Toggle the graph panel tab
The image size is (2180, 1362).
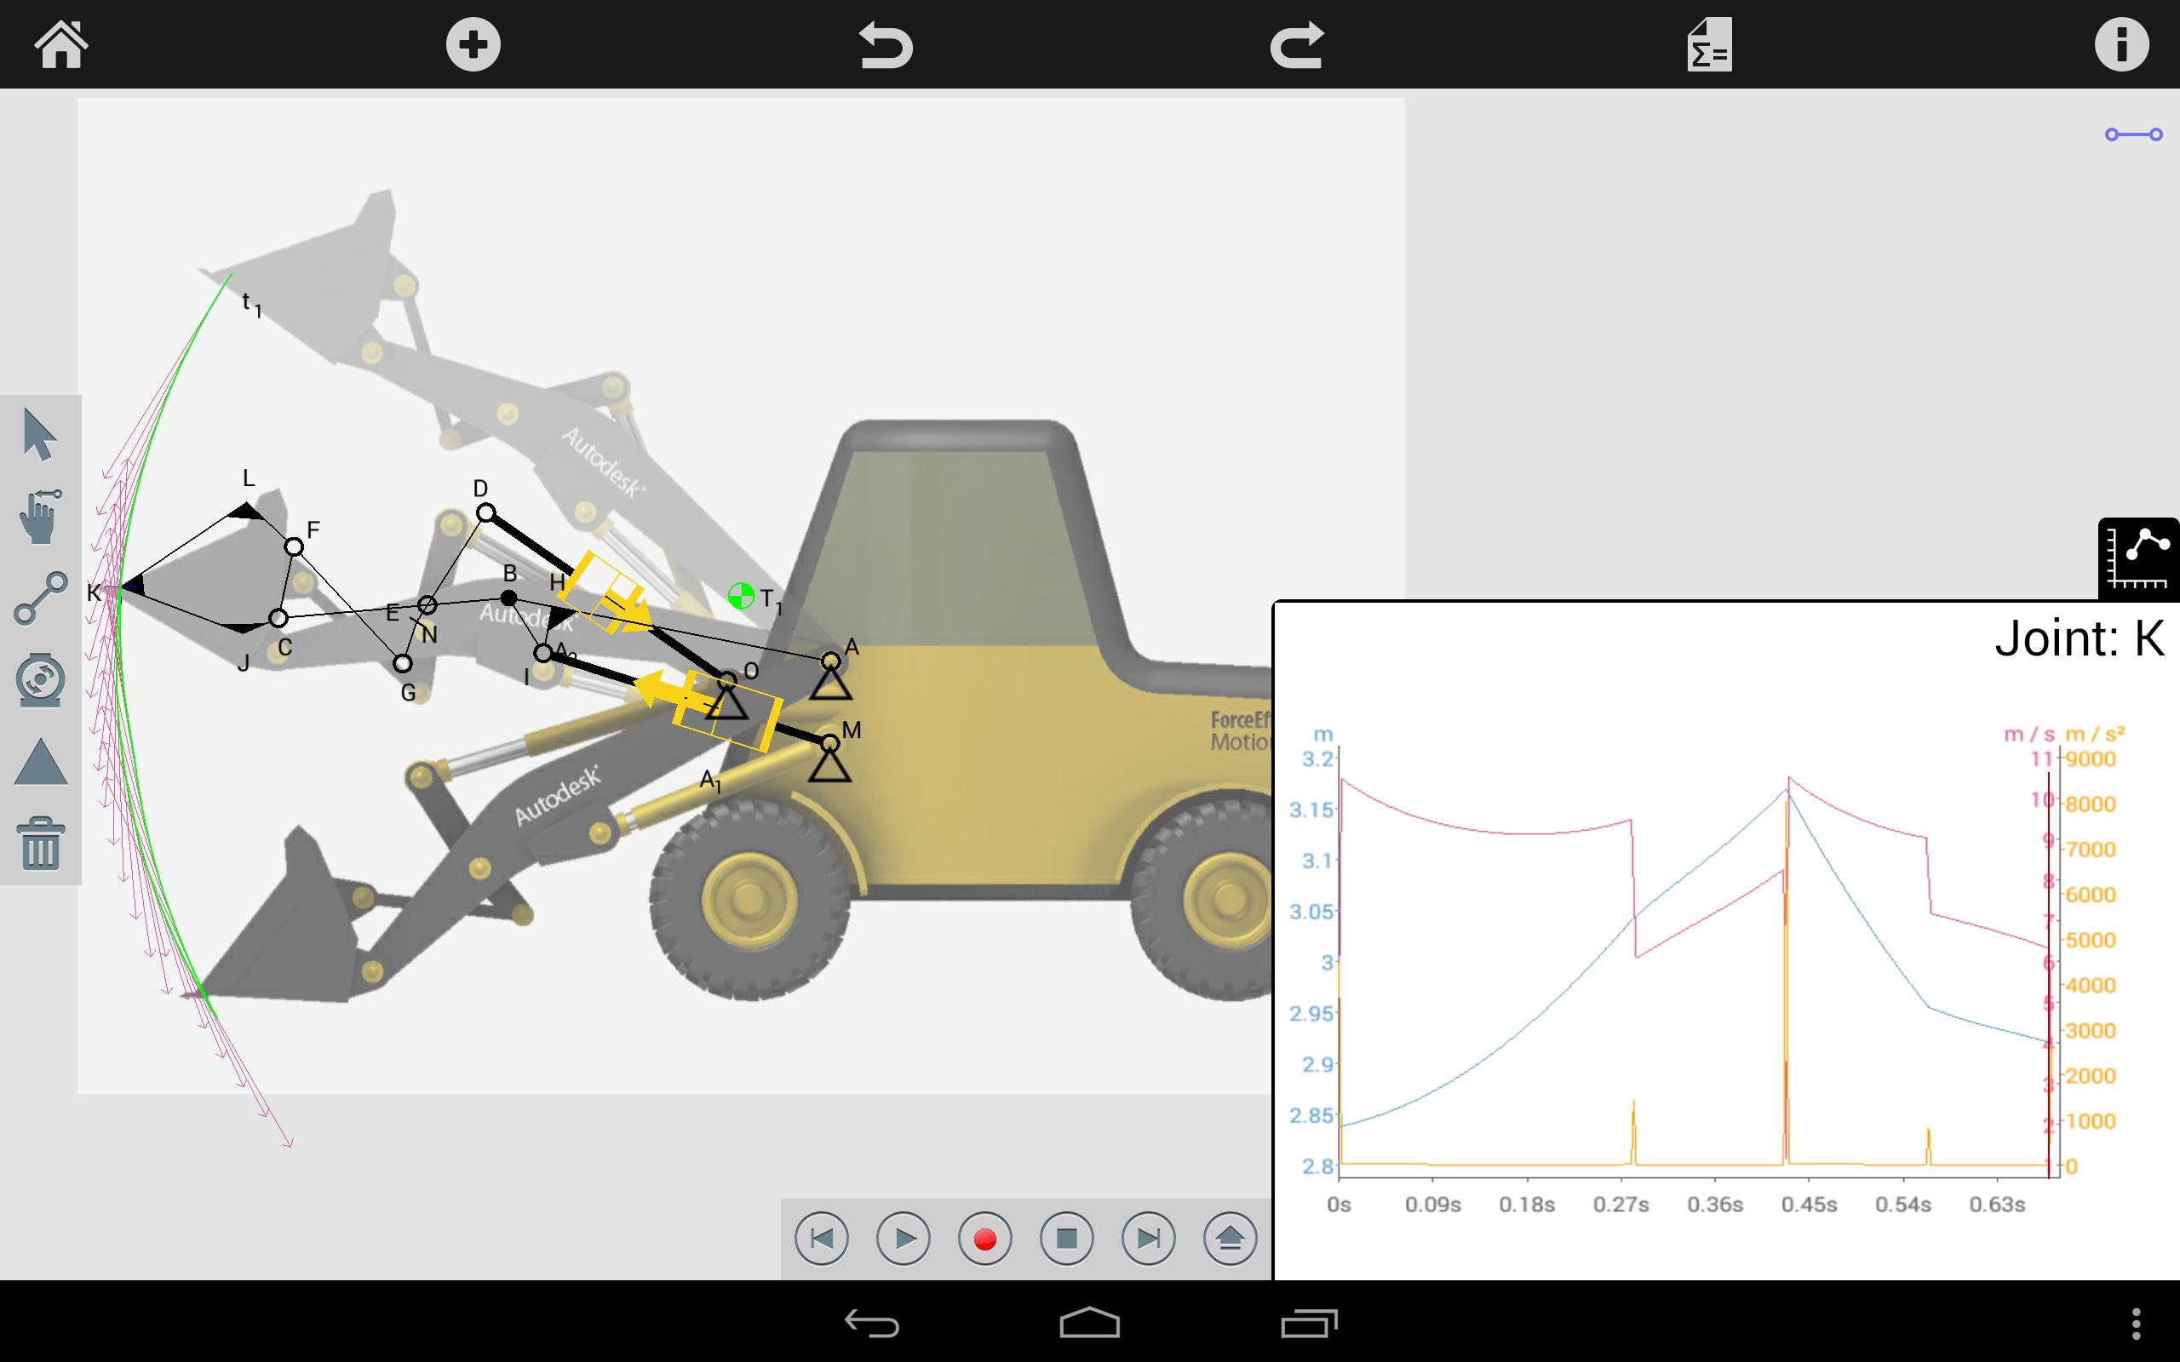pyautogui.click(x=2138, y=558)
